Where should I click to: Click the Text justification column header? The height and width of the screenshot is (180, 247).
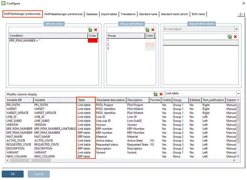tap(213, 100)
